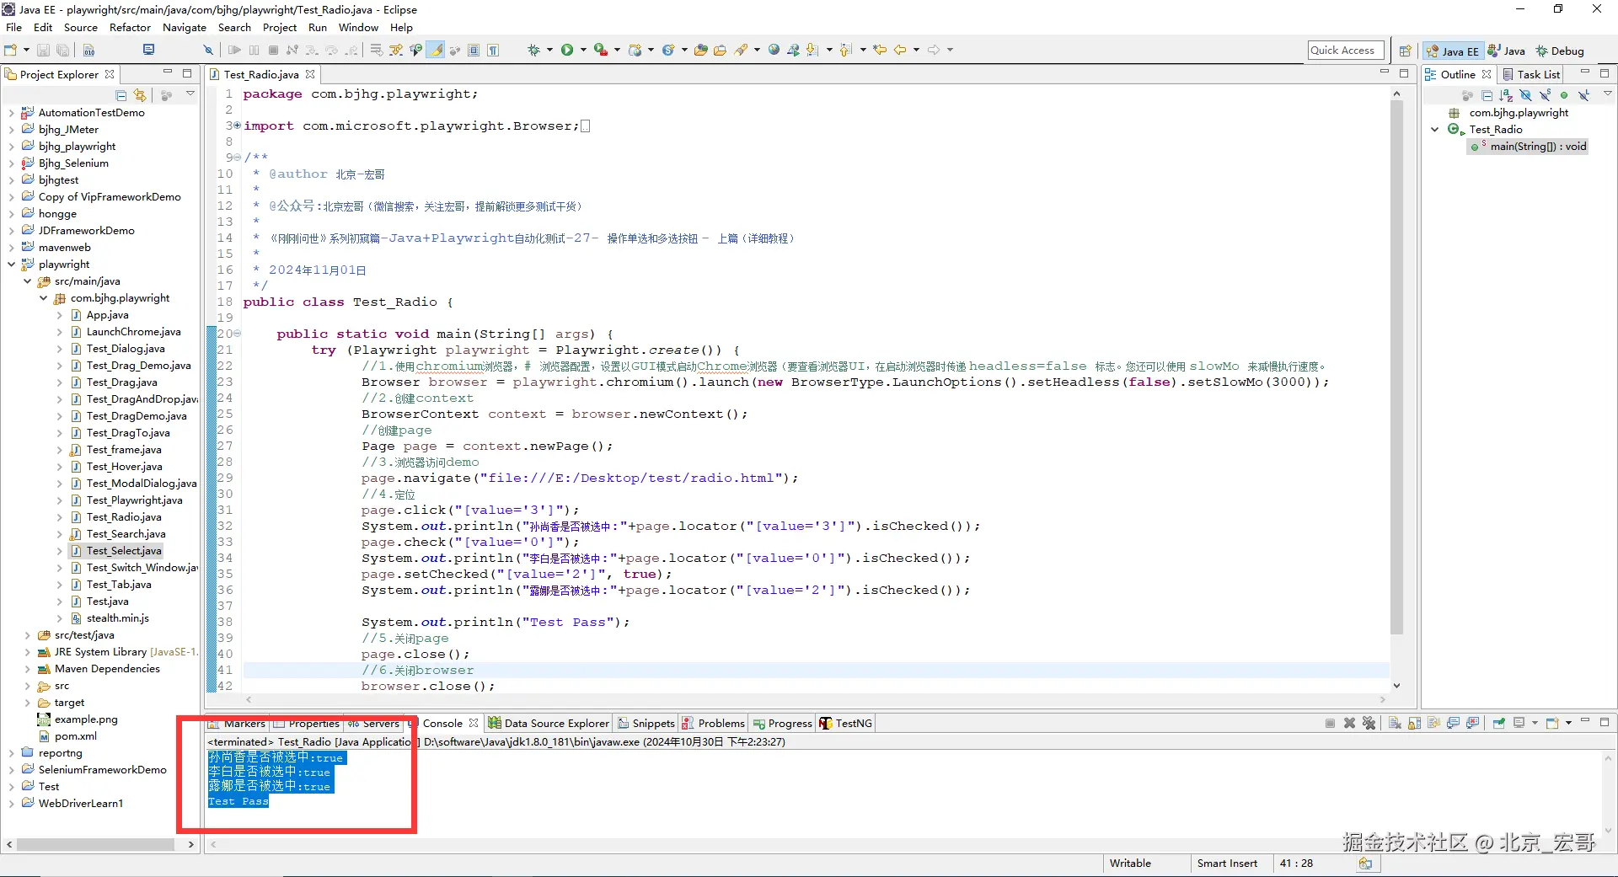Image resolution: width=1618 pixels, height=877 pixels.
Task: Select Test_Hover.java in Project Explorer
Action: pos(125,467)
